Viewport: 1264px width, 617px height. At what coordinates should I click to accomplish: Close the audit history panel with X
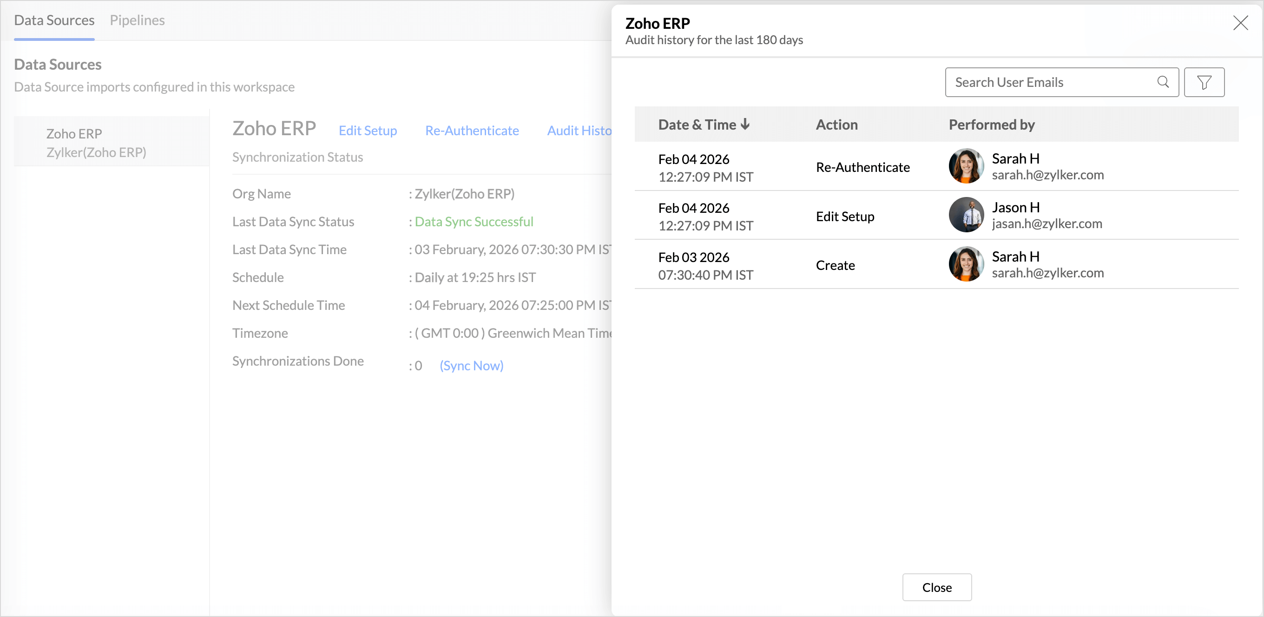point(1240,23)
